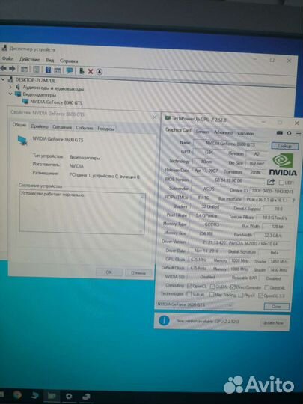Expand the Аудиовходы и аудиовыходы node
Image resolution: width=303 pixels, height=404 pixels.
[10, 87]
